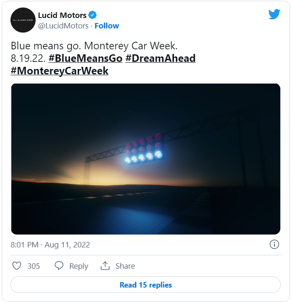Click the @LucidMotors handle
The image size is (292, 303).
pyautogui.click(x=63, y=26)
